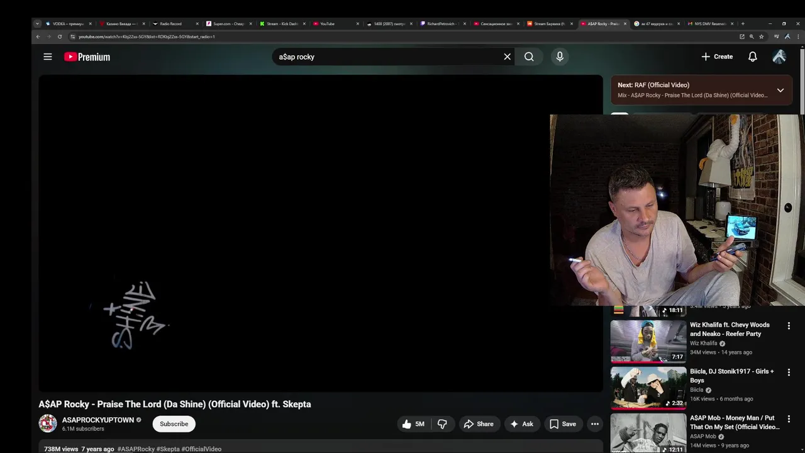Click the 'Next: RAF (Official Video)' title
Image resolution: width=805 pixels, height=453 pixels.
tap(653, 85)
